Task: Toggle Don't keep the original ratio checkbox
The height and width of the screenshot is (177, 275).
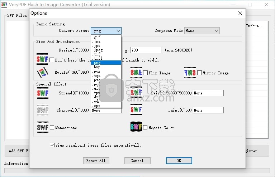Action: coord(52,60)
